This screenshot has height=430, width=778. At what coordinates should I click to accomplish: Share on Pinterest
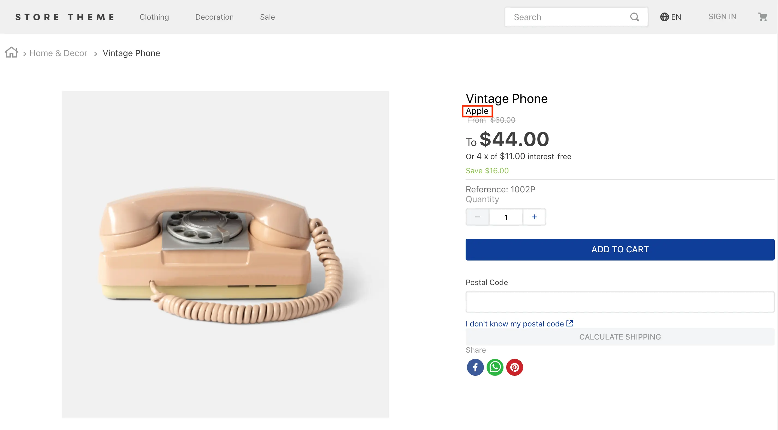[x=514, y=367]
